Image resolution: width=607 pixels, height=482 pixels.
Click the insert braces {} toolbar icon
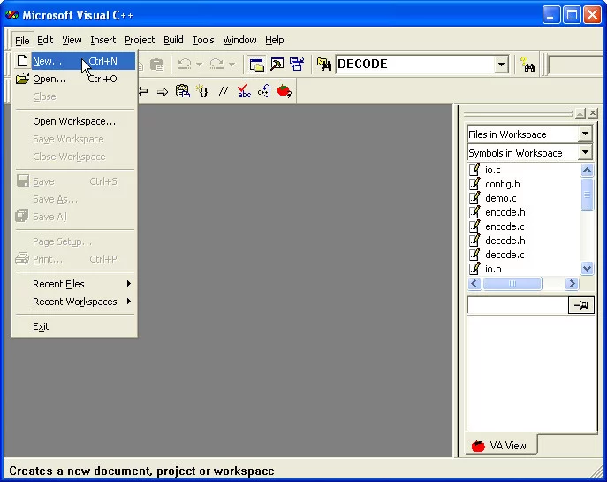[x=202, y=91]
